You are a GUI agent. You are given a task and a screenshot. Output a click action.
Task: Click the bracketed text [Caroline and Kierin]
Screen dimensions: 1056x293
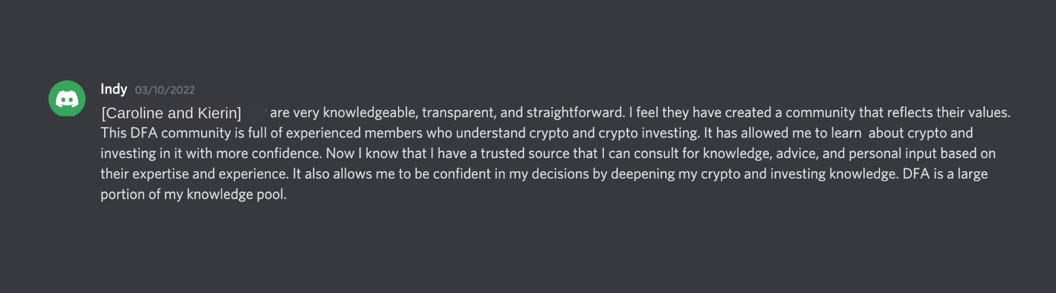[171, 113]
